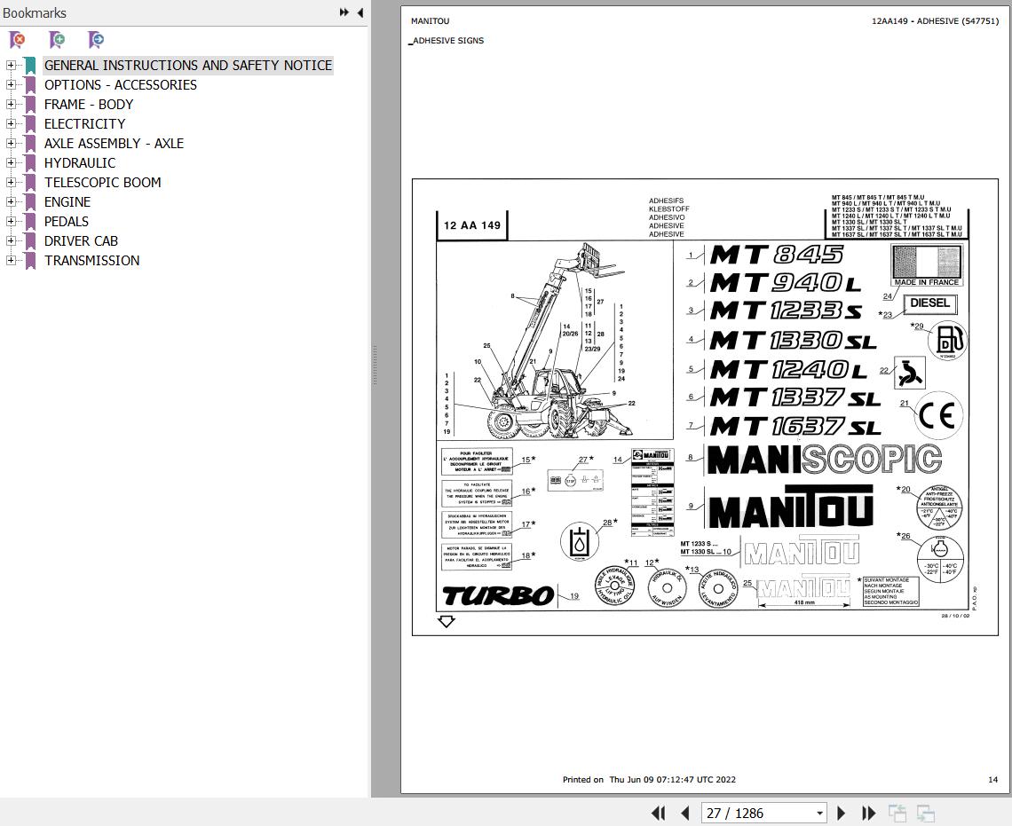
Task: Click the MT 845 decal in the diagram
Action: [777, 254]
